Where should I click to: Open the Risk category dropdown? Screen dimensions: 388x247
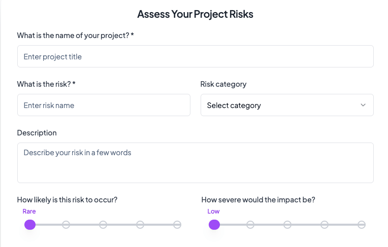coord(287,105)
